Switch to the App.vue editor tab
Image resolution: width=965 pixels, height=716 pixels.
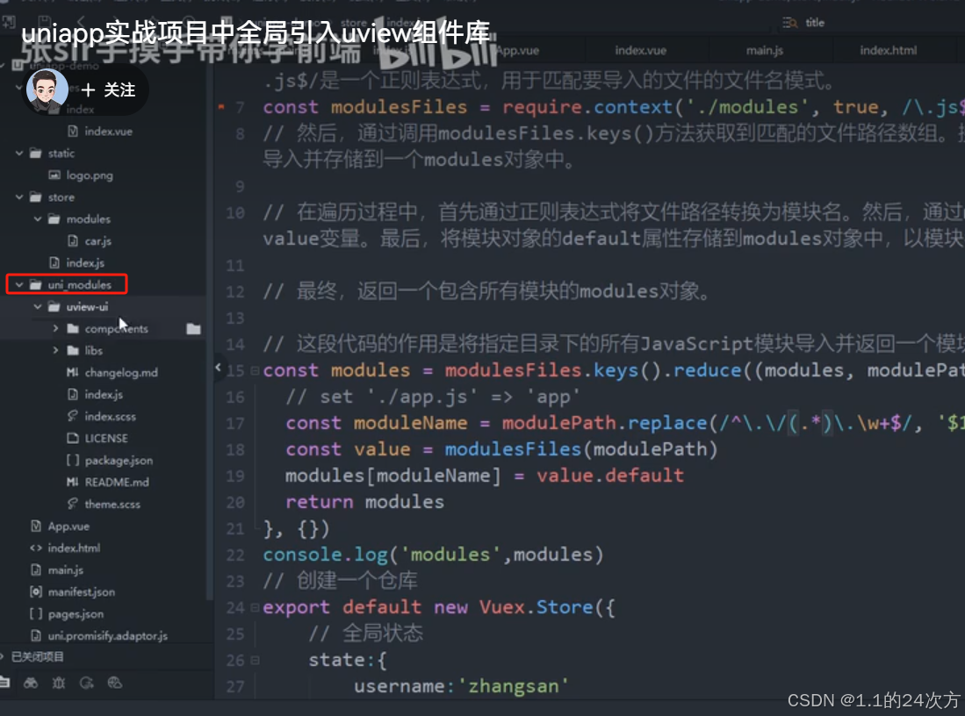coord(517,50)
